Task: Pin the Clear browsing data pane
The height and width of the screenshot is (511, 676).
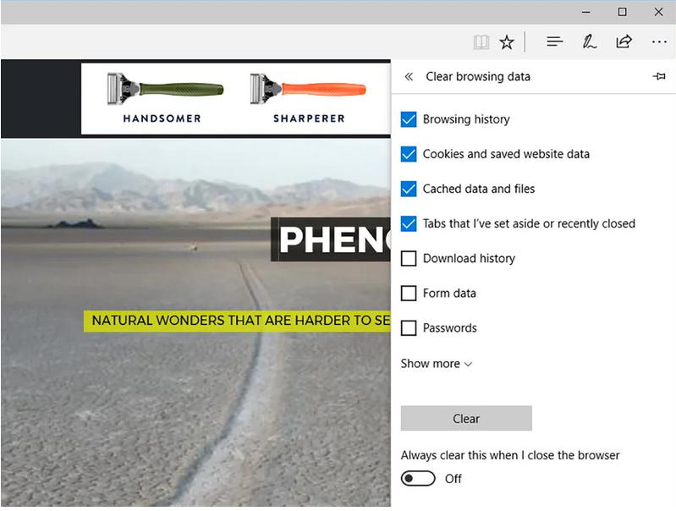Action: (x=659, y=77)
